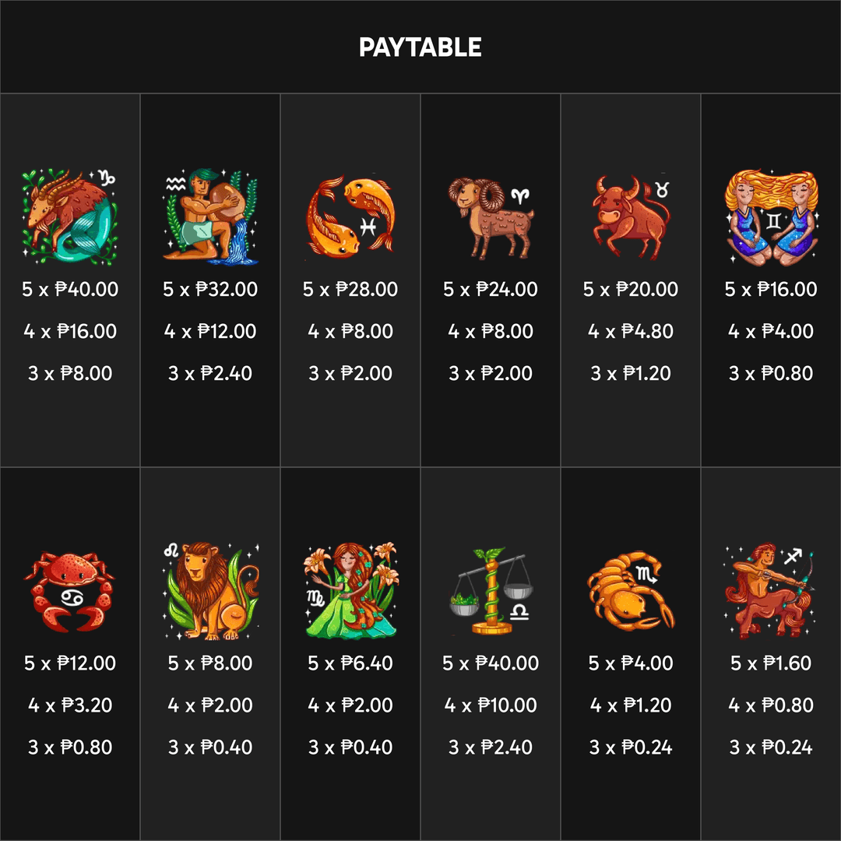Click the PAYTABLE heading

[x=420, y=48]
